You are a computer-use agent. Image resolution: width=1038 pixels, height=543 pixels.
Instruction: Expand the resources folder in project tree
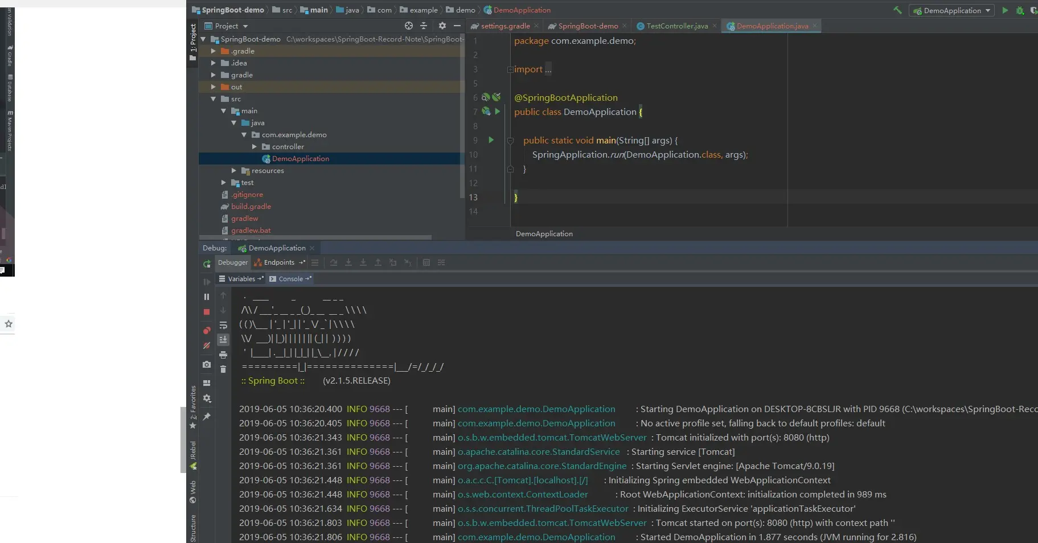tap(234, 171)
